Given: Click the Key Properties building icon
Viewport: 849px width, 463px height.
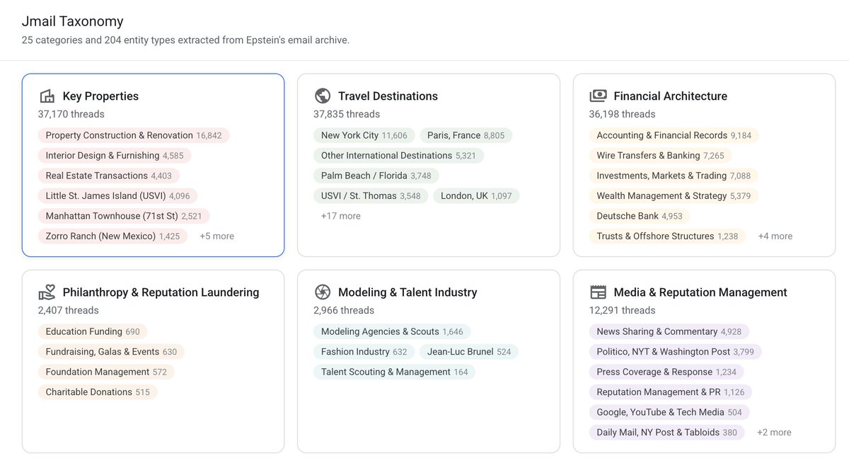Looking at the screenshot, I should pos(47,96).
